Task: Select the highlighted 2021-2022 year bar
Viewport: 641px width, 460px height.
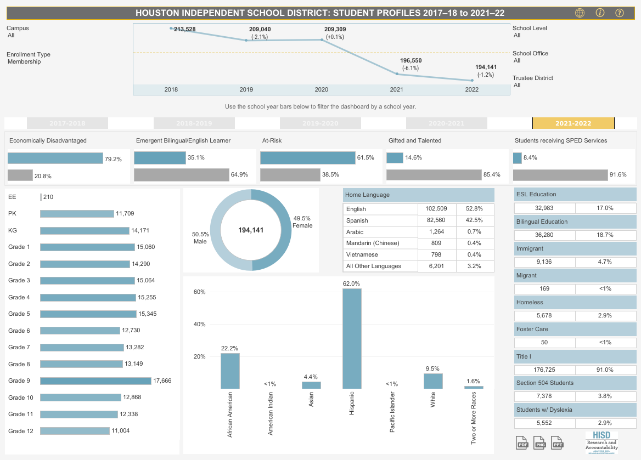Action: pos(573,123)
